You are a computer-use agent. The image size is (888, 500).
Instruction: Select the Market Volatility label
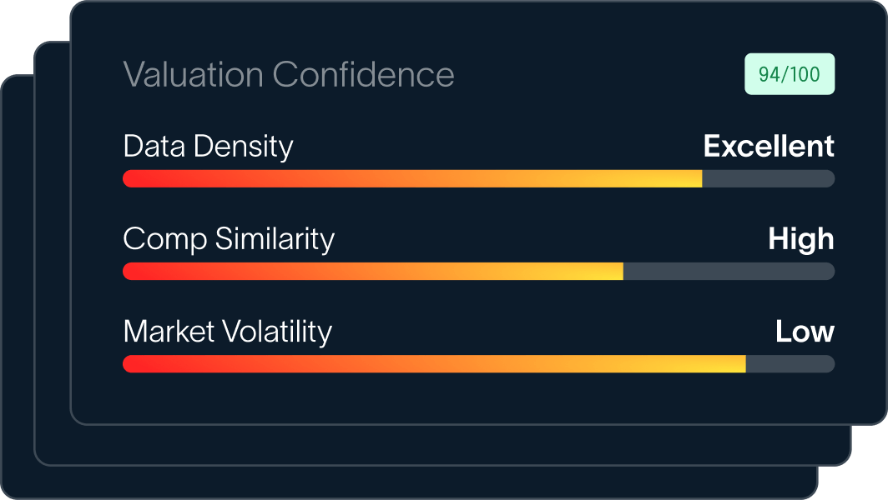227,332
